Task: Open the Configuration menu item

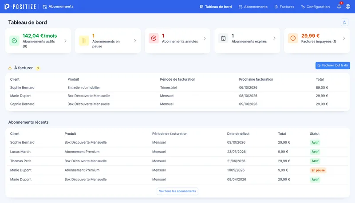Action: [316, 7]
